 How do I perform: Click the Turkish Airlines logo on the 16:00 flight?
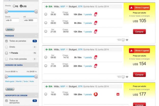tap(96, 94)
